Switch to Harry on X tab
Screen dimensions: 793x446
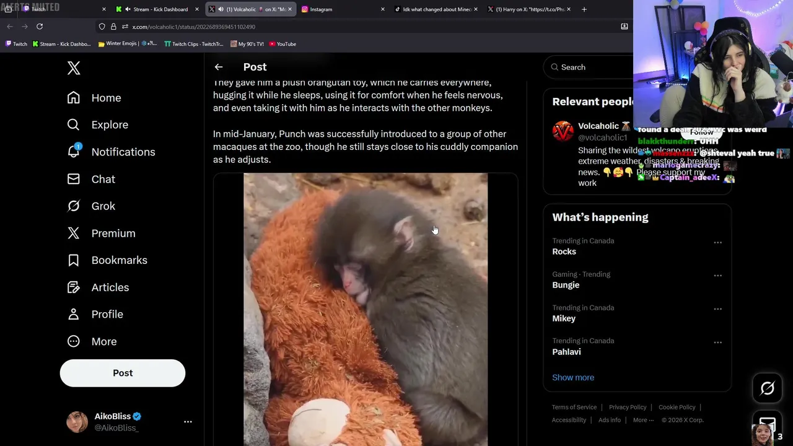pos(528,9)
